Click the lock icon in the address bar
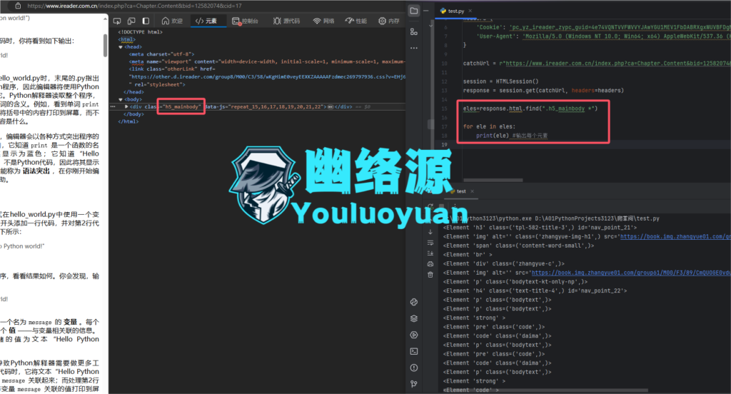 (x=18, y=6)
